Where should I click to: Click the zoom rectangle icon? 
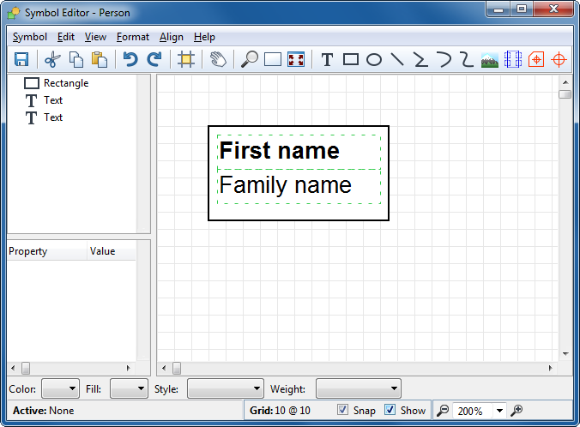click(273, 59)
